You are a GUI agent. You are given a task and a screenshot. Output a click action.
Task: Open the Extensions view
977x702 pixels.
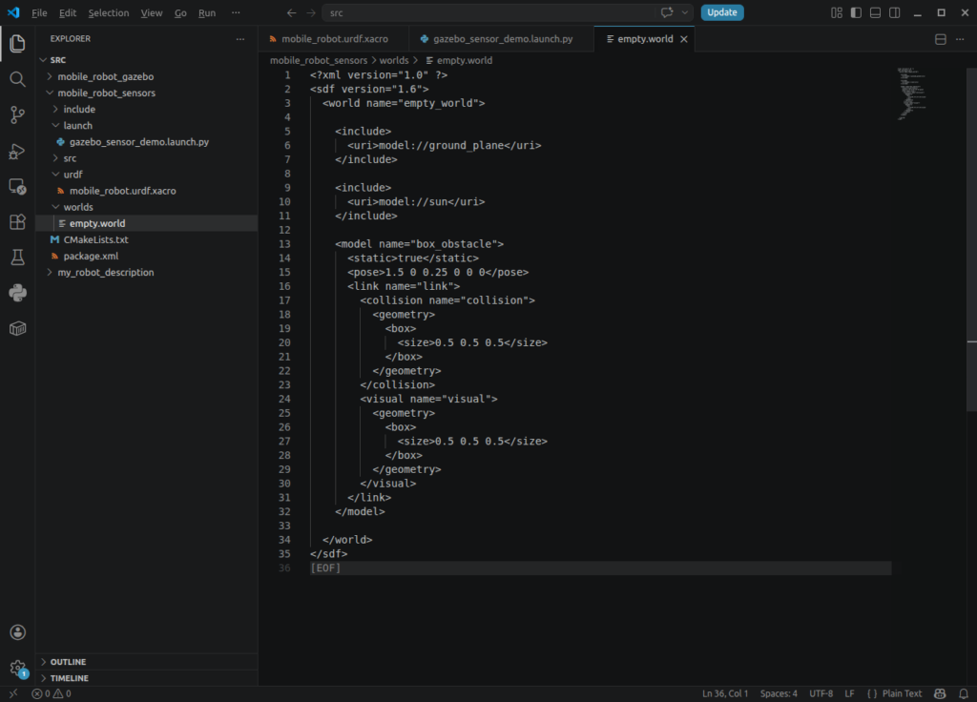[x=17, y=221]
